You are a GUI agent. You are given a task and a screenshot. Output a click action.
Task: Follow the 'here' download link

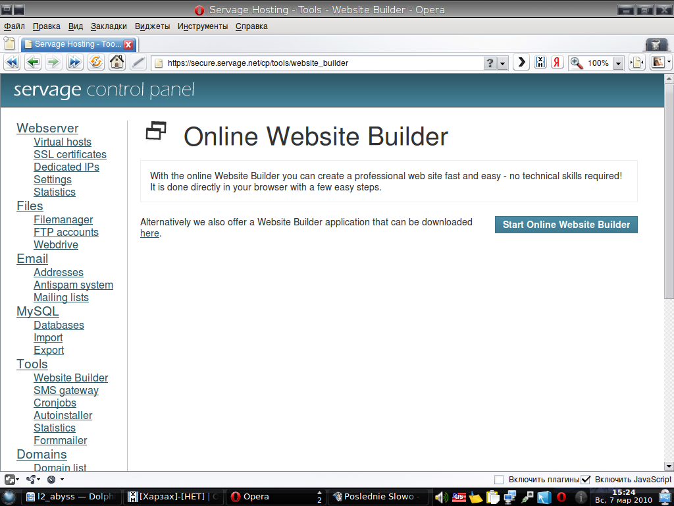click(149, 233)
